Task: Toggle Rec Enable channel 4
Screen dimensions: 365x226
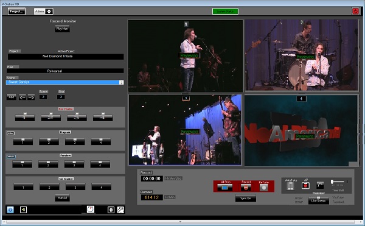Action: click(x=103, y=118)
